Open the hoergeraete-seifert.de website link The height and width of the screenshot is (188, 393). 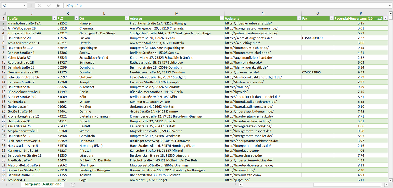248,24
